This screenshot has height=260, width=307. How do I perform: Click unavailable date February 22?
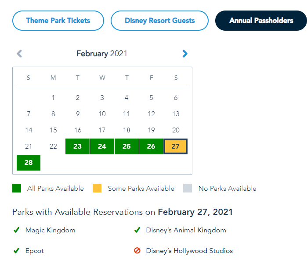point(53,146)
